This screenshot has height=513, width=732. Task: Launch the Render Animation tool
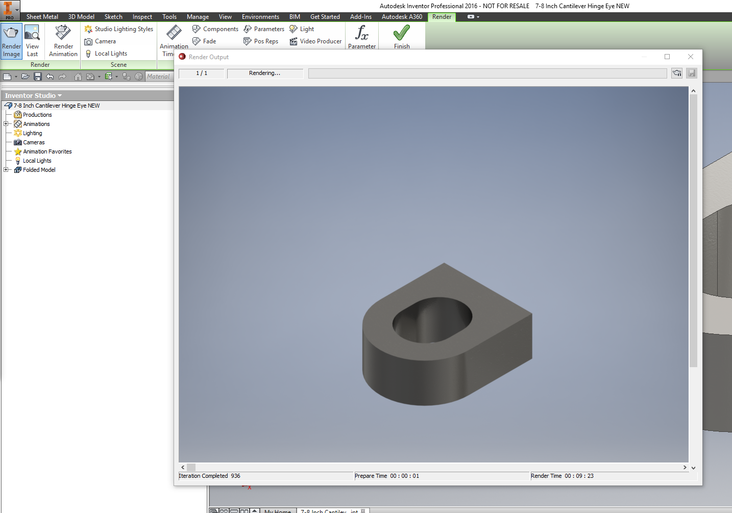coord(62,41)
